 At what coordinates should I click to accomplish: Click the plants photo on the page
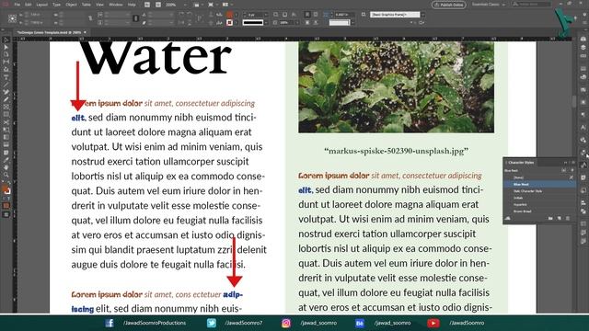click(396, 87)
